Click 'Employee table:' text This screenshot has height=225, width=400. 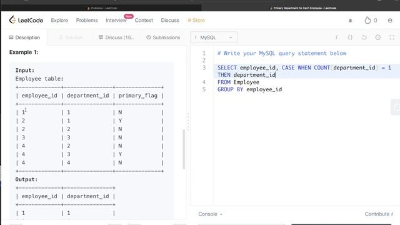point(39,79)
